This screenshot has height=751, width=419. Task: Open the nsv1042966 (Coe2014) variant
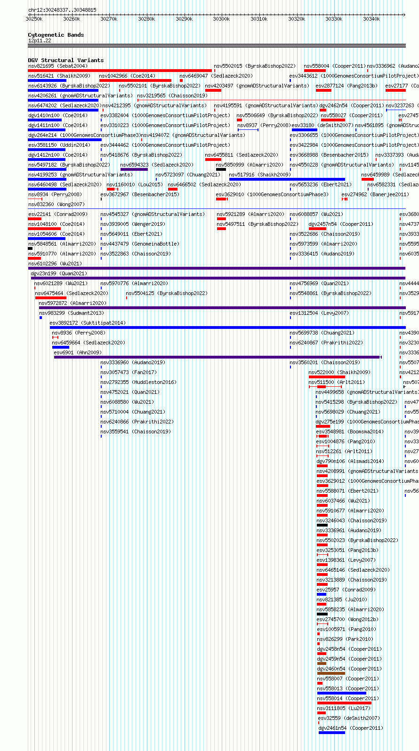click(127, 76)
